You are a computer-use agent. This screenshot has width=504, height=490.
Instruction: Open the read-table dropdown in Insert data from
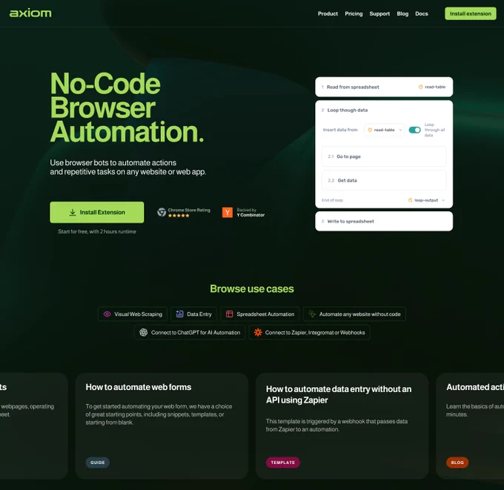[385, 130]
